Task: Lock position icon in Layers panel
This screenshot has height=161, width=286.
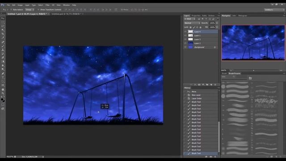Action: [197, 27]
